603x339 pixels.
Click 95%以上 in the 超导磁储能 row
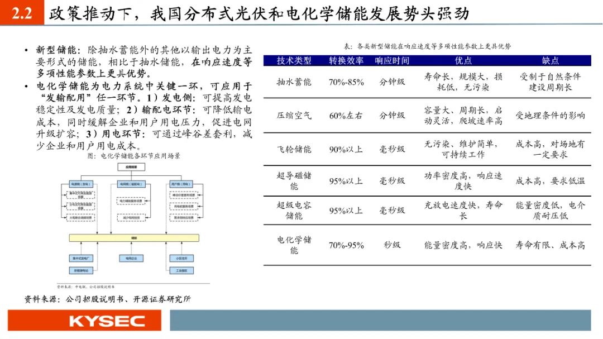tap(346, 182)
